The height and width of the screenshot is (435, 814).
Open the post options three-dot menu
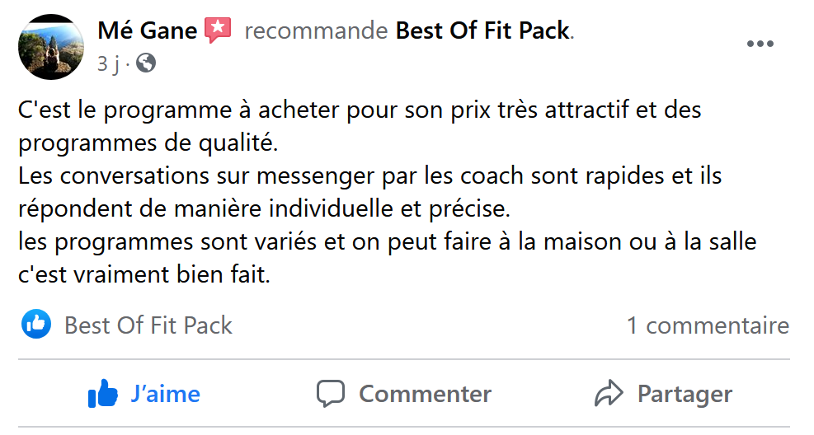[x=760, y=44]
